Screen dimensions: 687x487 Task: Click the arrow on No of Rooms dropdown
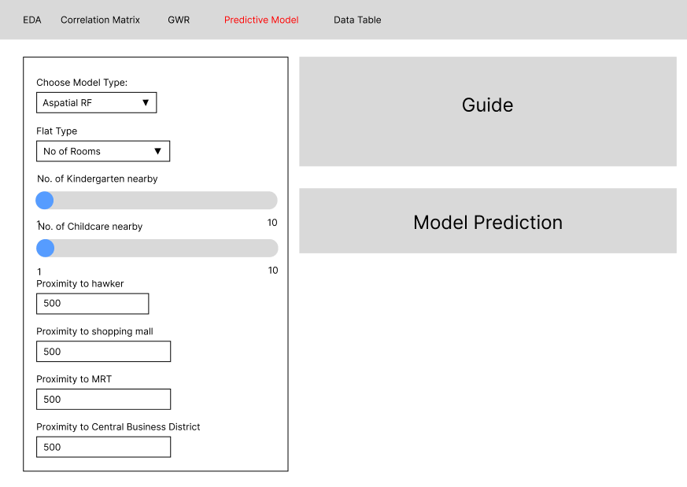tap(157, 151)
